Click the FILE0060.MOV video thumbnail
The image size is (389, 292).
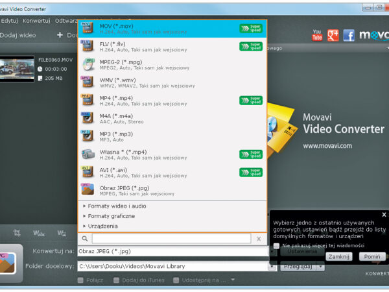coord(17,68)
